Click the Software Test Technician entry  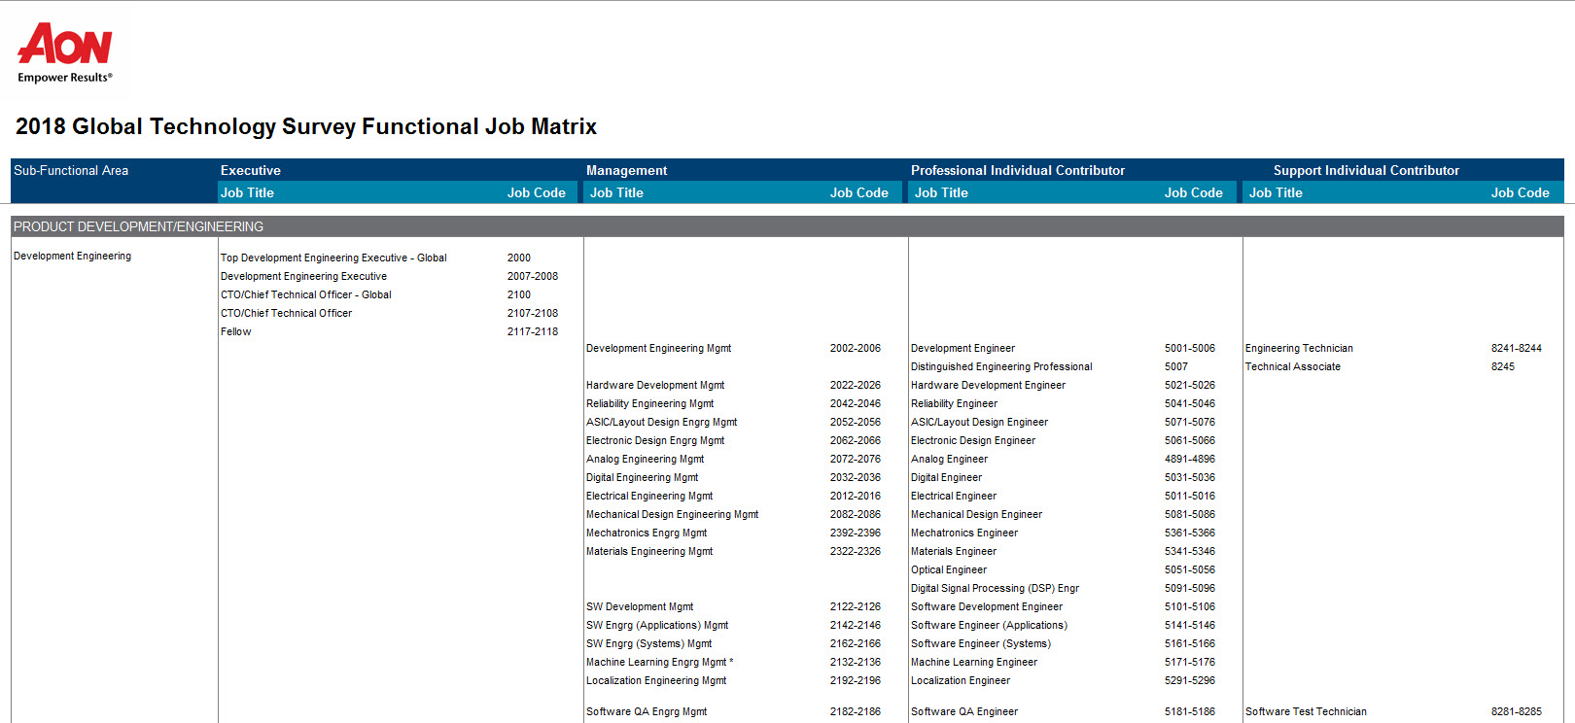pos(1305,711)
